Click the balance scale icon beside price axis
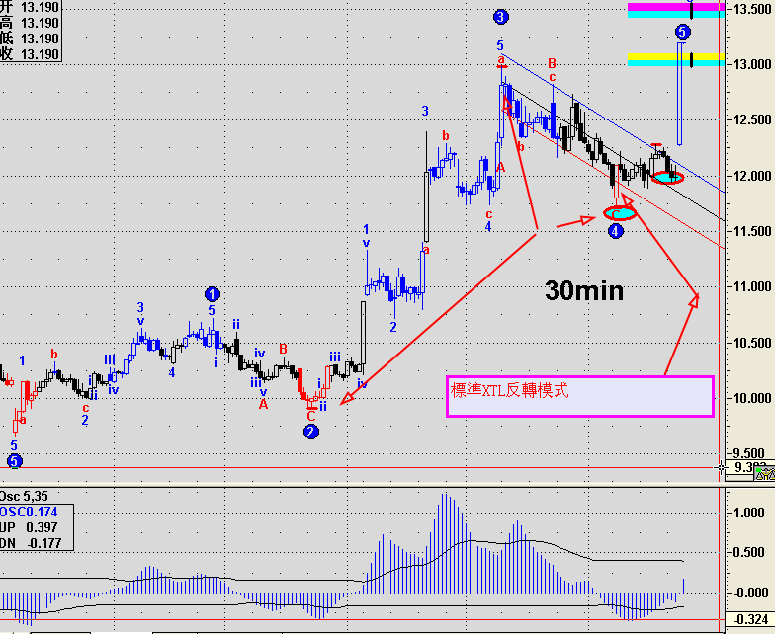775x634 pixels. (765, 476)
